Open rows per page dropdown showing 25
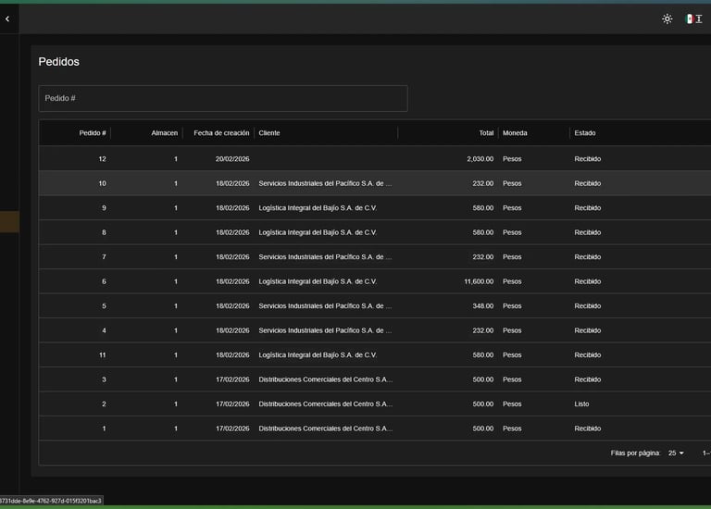The height and width of the screenshot is (509, 711). click(x=676, y=453)
